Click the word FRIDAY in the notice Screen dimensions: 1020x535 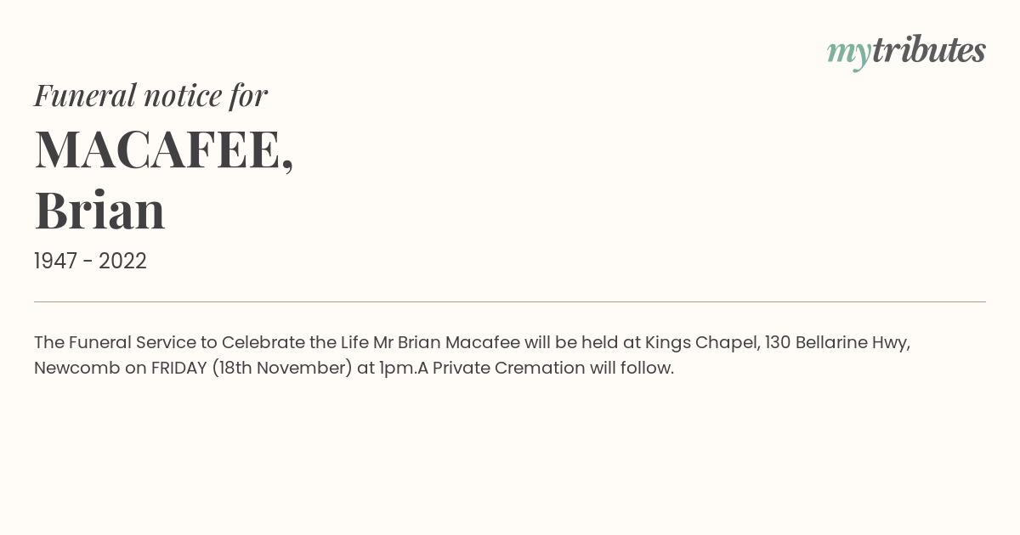[x=178, y=368]
